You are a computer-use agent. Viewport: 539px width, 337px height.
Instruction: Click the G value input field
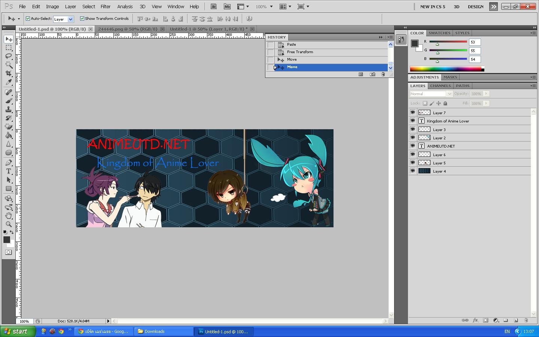click(475, 51)
